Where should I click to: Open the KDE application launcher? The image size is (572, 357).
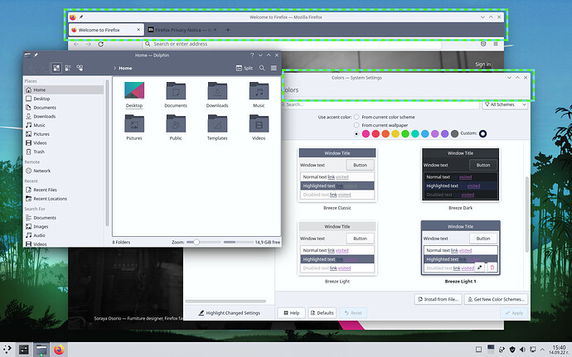click(7, 349)
